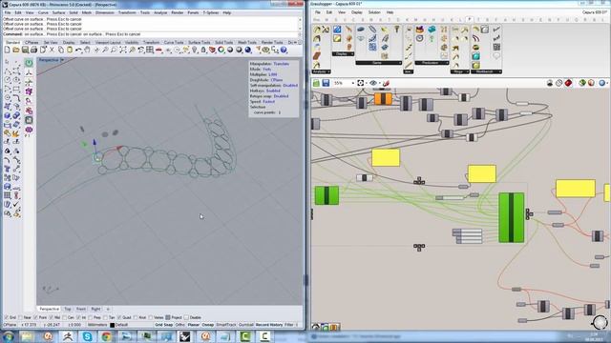Toggle Gumball in Rhino status bar
Screen dimensions: 611x343
click(246, 325)
